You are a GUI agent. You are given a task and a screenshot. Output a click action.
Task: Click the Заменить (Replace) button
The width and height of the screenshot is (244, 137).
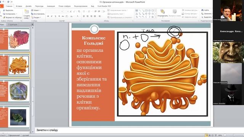pyautogui.click(x=206, y=14)
